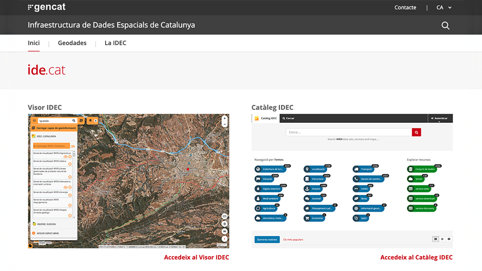Select the Planejament cad... theme
Screen dimensions: 482x271
[x=319, y=208]
